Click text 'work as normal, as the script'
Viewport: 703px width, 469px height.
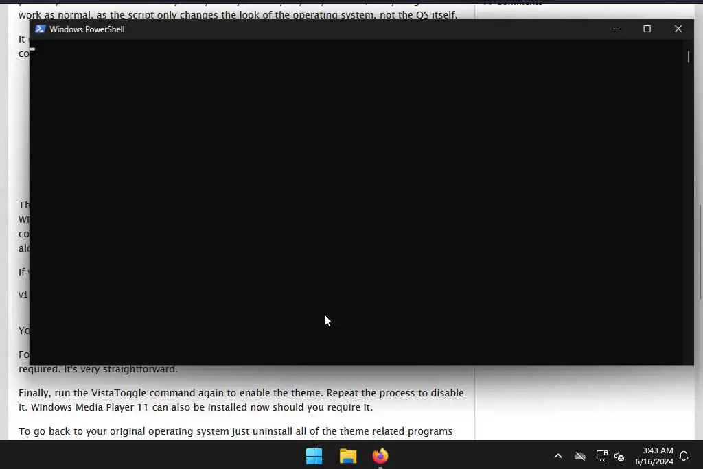tap(86, 15)
